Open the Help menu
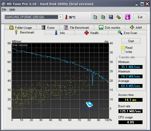The image size is (151, 131). [x=12, y=9]
